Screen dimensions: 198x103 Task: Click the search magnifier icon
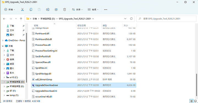[140, 19]
